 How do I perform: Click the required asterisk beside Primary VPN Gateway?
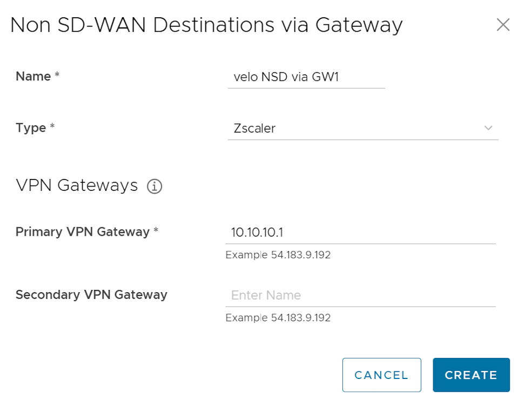tap(156, 232)
